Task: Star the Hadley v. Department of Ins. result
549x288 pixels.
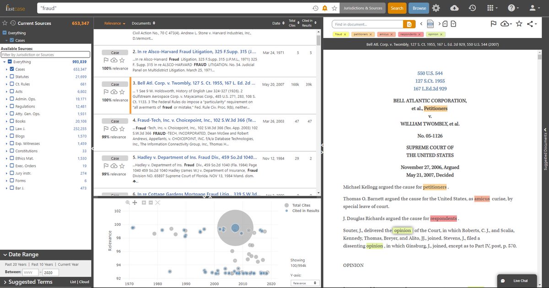Action: (122, 166)
